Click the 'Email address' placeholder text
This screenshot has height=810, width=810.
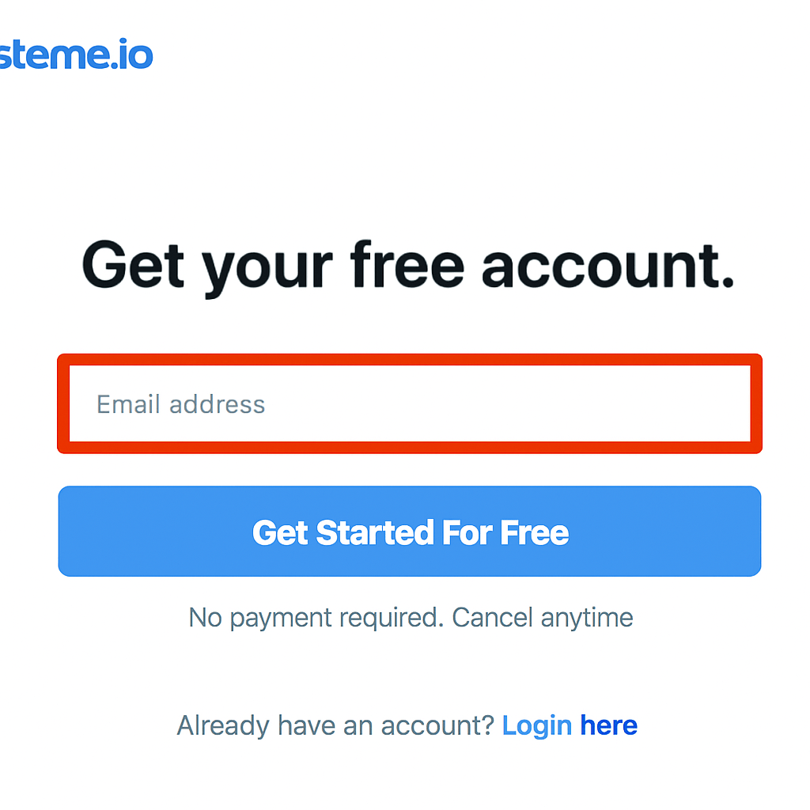pyautogui.click(x=180, y=404)
